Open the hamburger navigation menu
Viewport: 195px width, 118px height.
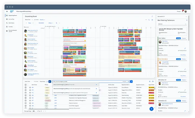pyautogui.click(x=7, y=11)
